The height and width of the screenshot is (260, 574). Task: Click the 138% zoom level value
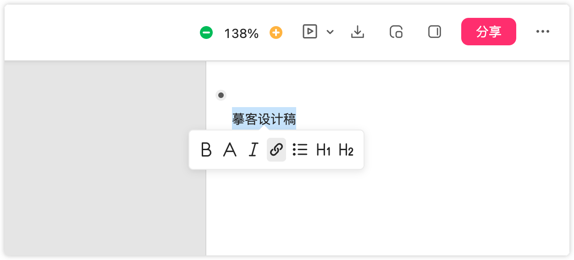241,33
